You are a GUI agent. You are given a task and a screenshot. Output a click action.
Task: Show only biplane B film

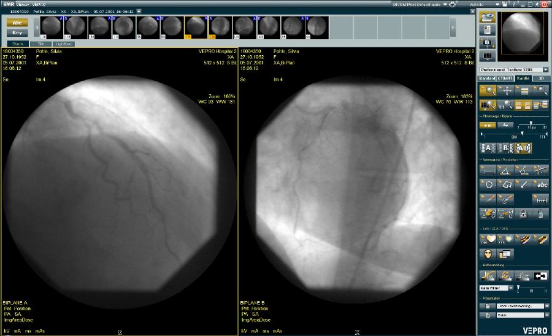(x=505, y=148)
